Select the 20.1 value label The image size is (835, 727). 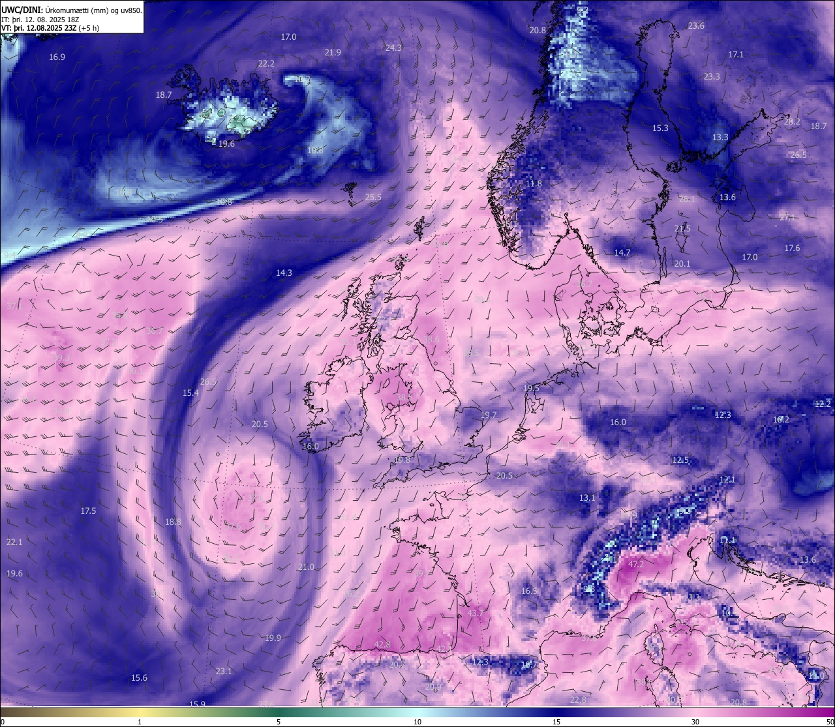[x=682, y=264]
